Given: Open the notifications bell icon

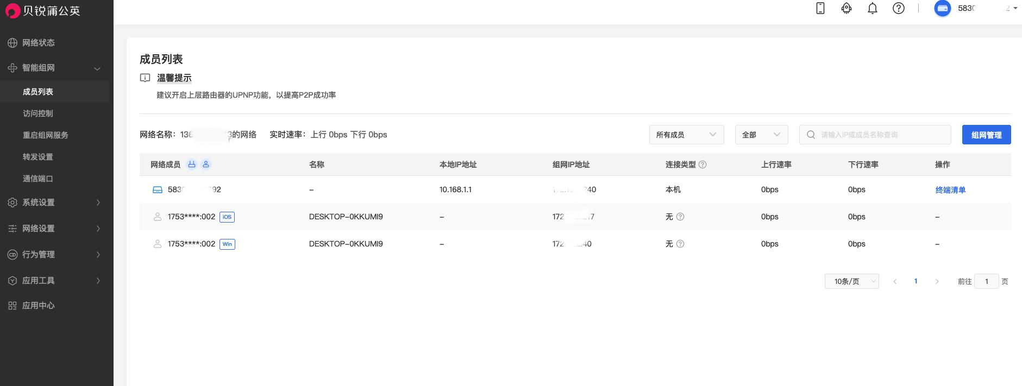Looking at the screenshot, I should click(x=873, y=8).
